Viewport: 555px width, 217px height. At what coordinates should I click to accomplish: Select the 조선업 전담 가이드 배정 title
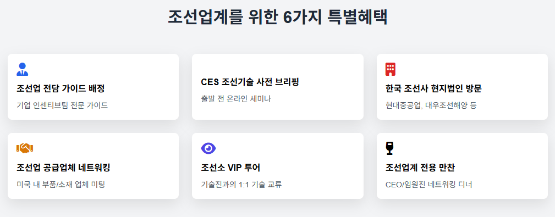point(61,89)
